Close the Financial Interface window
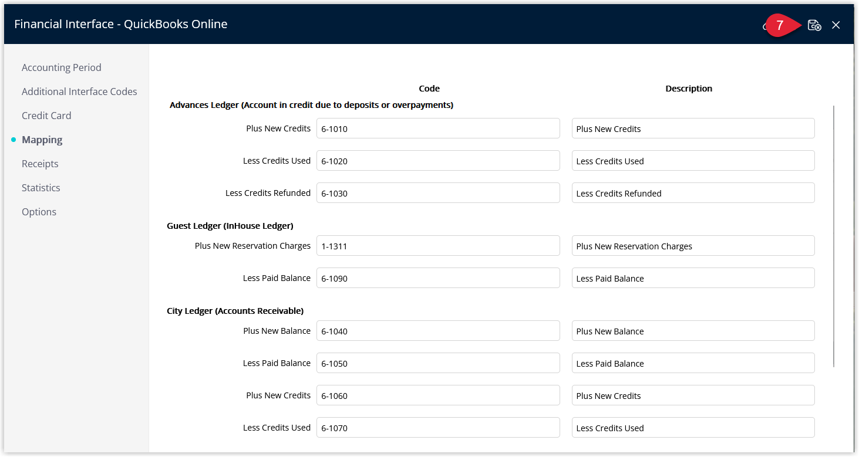859x457 pixels. click(x=836, y=25)
